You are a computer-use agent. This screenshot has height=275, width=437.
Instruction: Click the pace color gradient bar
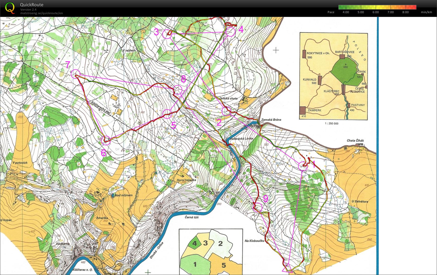pyautogui.click(x=377, y=7)
